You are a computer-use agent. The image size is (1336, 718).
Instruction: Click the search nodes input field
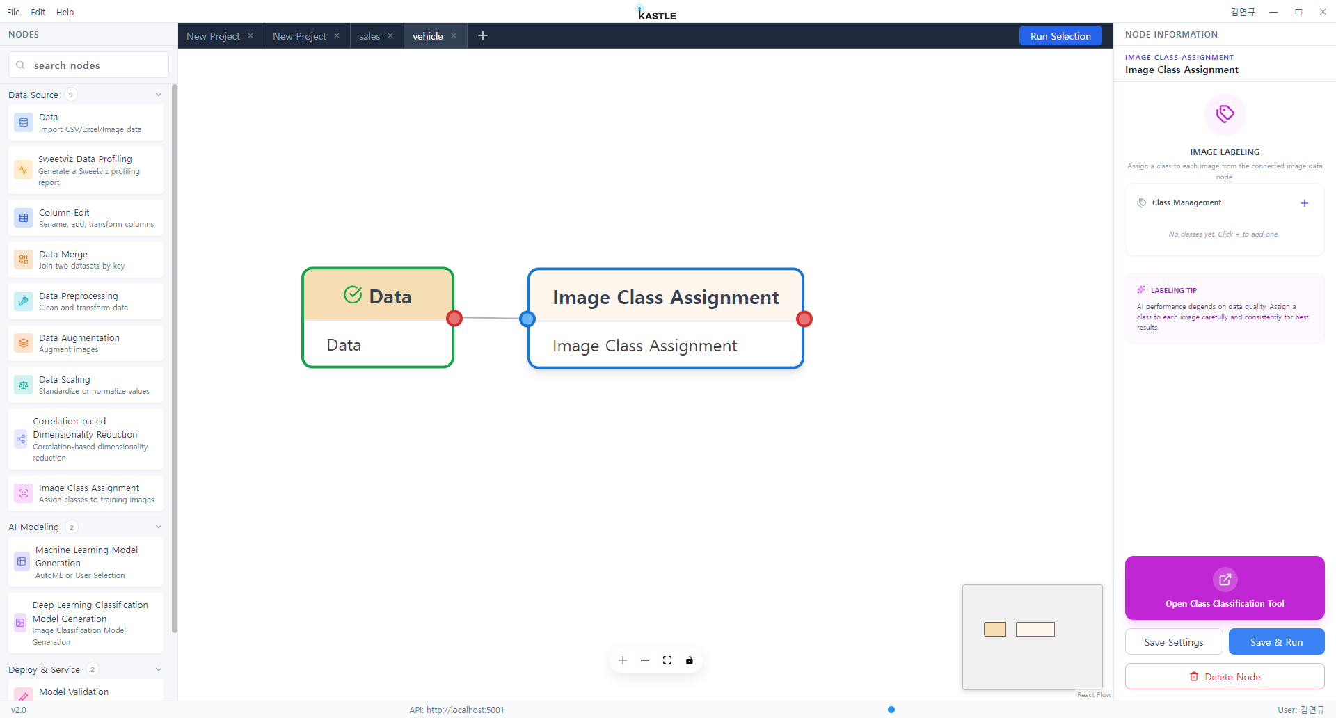click(x=88, y=65)
